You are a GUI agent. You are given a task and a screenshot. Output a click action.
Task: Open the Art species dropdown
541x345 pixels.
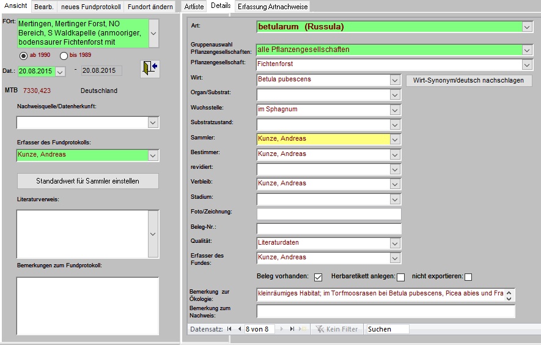(x=527, y=27)
